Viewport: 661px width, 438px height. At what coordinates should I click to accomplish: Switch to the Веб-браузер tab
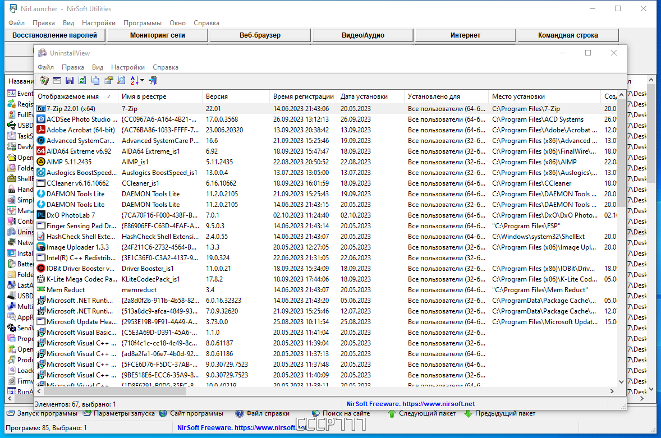pos(260,35)
